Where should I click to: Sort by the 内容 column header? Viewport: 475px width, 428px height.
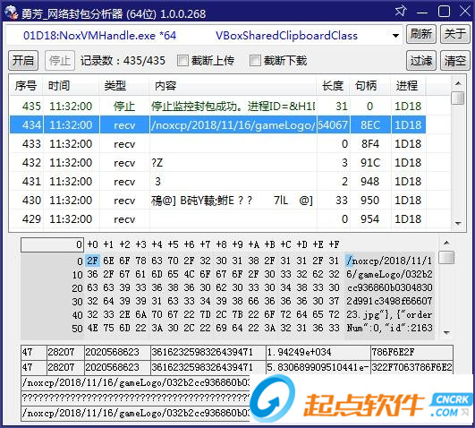click(x=233, y=86)
